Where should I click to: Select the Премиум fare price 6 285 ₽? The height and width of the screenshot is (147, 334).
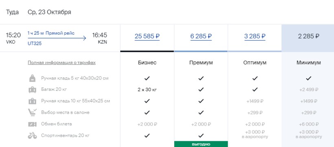(201, 36)
